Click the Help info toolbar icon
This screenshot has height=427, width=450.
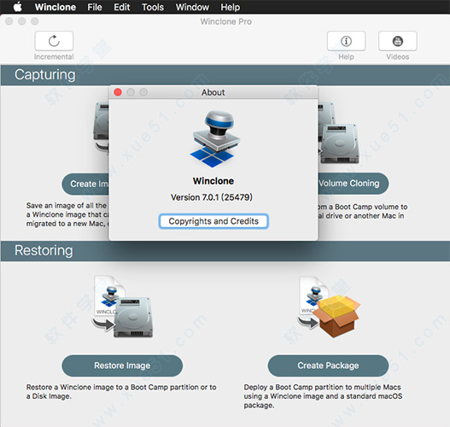(x=346, y=41)
